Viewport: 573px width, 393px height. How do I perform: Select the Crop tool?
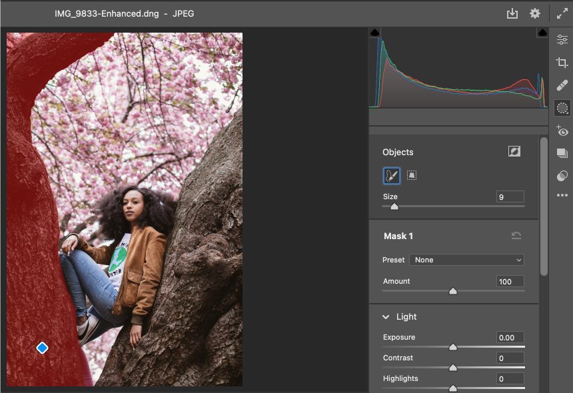[562, 63]
